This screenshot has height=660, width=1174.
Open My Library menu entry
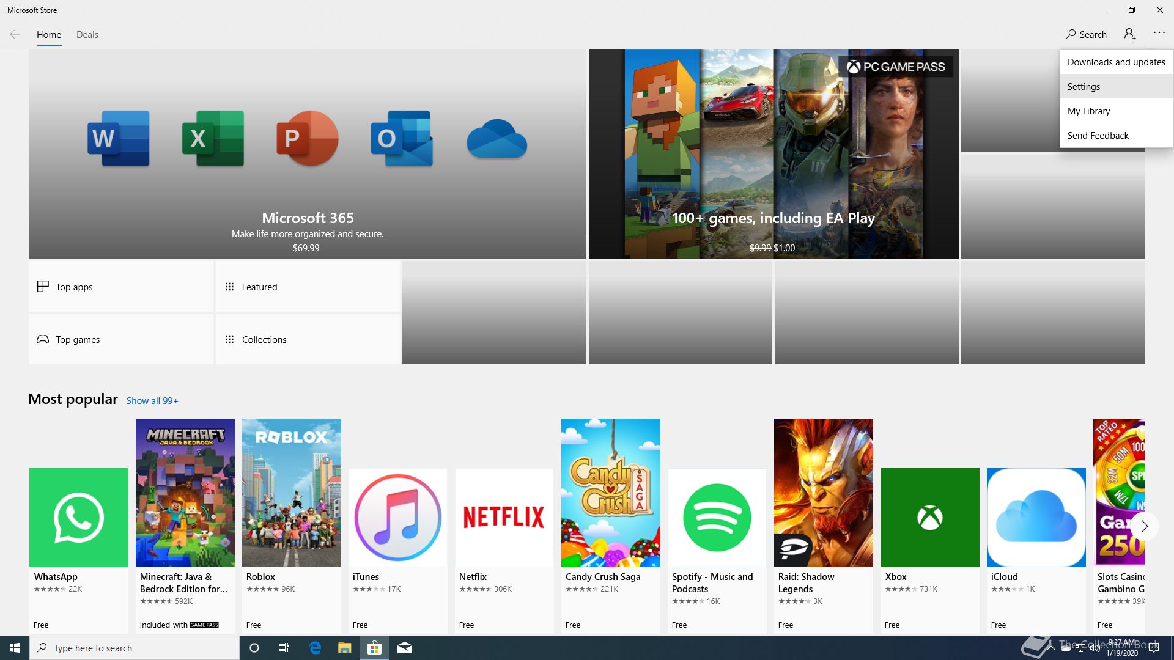(1117, 111)
